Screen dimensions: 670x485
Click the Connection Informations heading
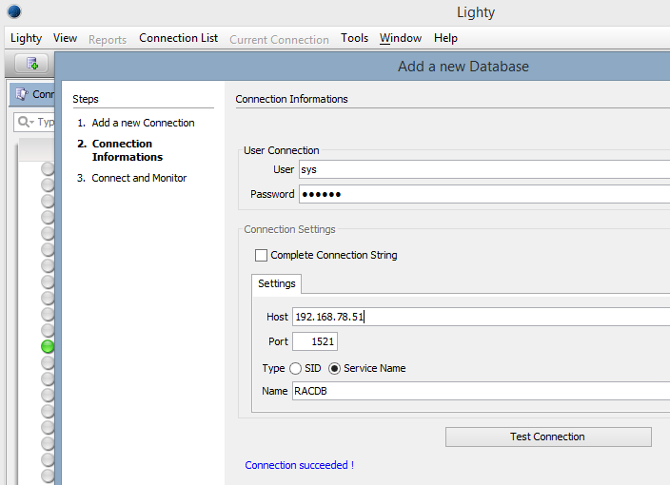click(291, 99)
